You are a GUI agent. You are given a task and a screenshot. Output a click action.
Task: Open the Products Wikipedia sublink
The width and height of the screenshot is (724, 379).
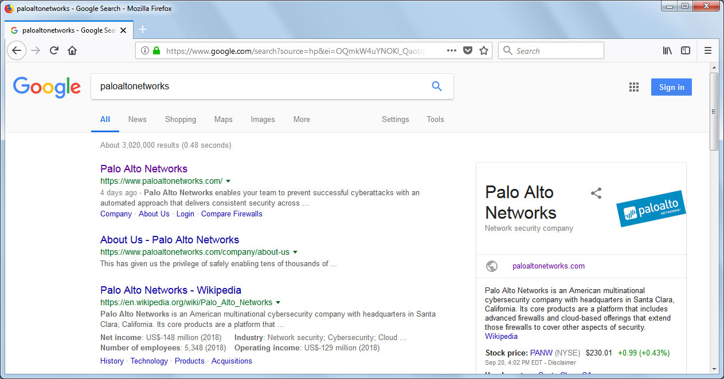190,361
